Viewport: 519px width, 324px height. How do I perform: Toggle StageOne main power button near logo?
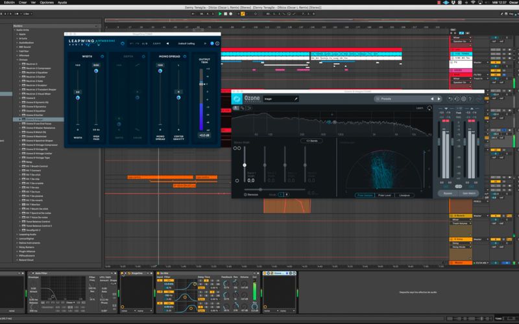pyautogui.click(x=123, y=43)
